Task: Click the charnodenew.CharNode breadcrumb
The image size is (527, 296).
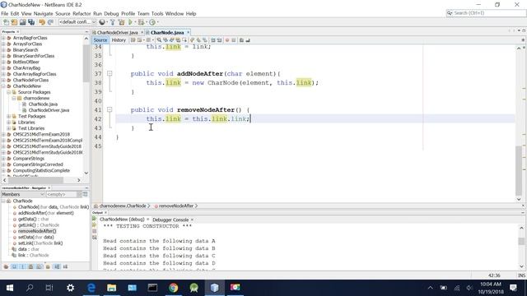Action: coord(123,206)
